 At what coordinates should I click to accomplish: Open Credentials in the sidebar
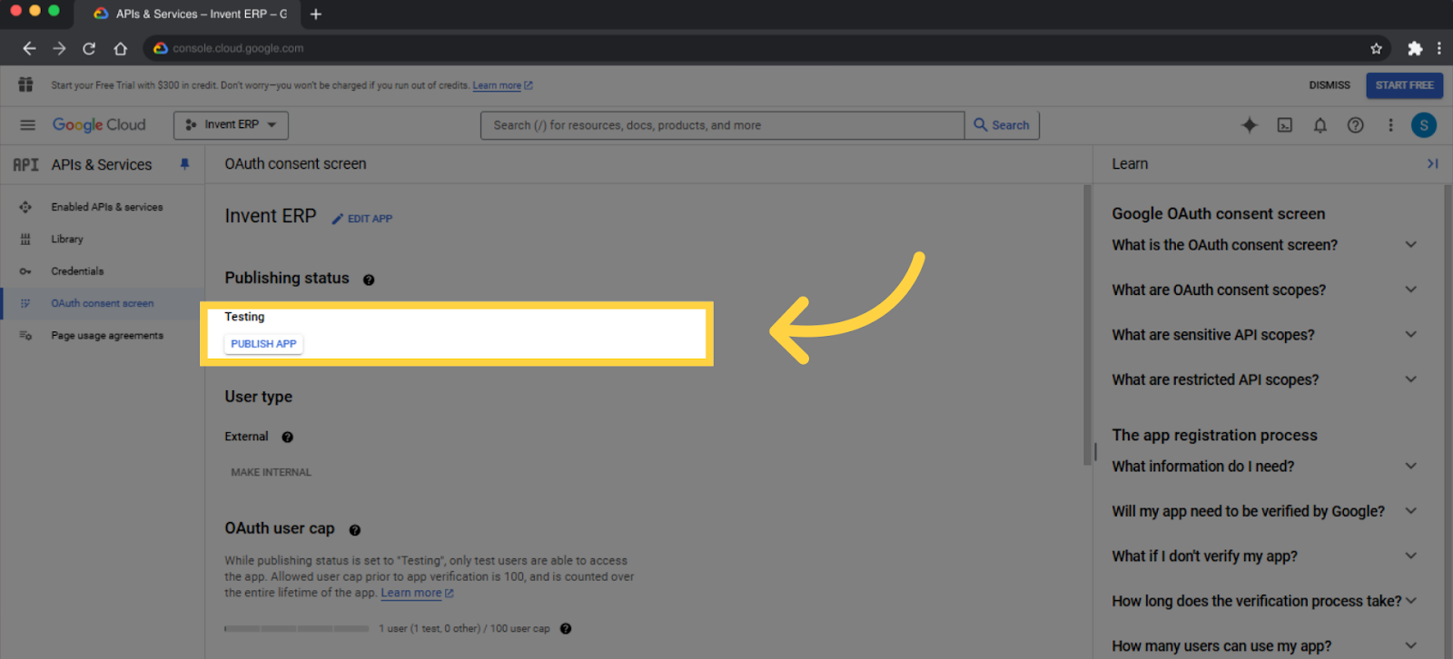click(103, 271)
